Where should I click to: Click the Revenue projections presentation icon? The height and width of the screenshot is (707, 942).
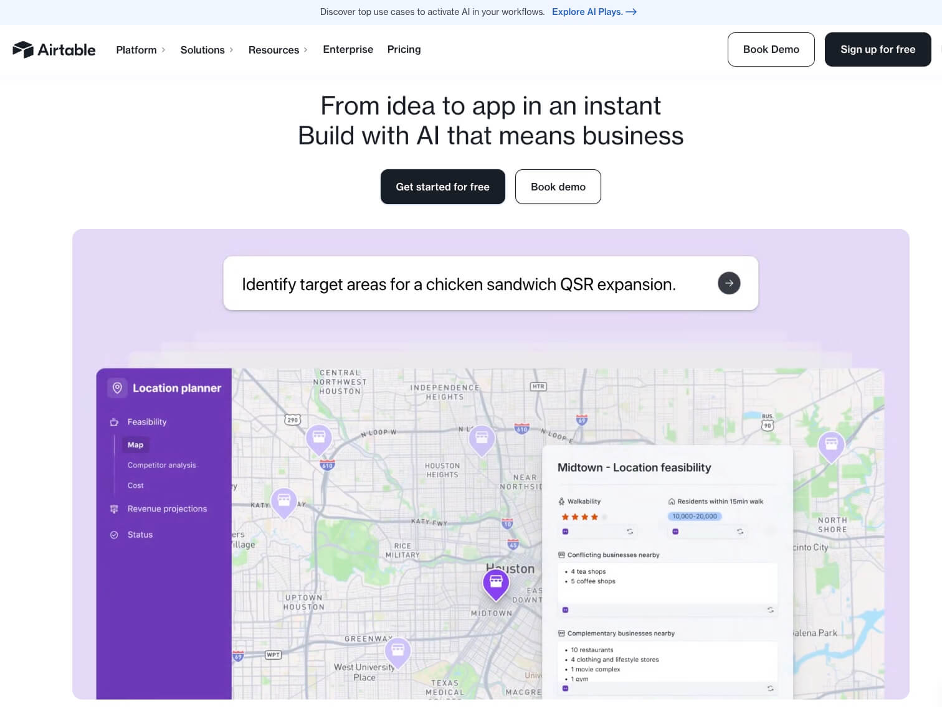coord(114,508)
